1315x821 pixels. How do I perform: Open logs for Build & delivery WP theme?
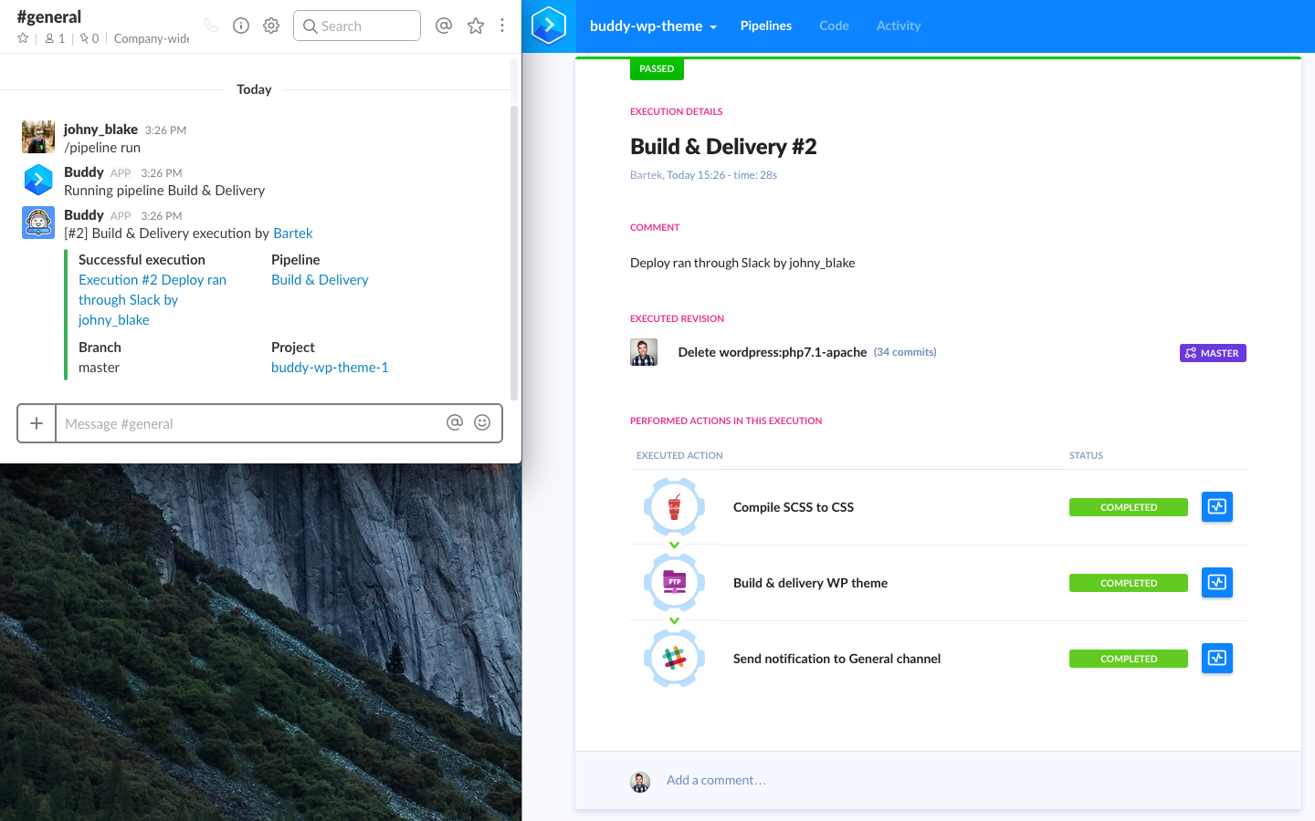[x=1217, y=582]
